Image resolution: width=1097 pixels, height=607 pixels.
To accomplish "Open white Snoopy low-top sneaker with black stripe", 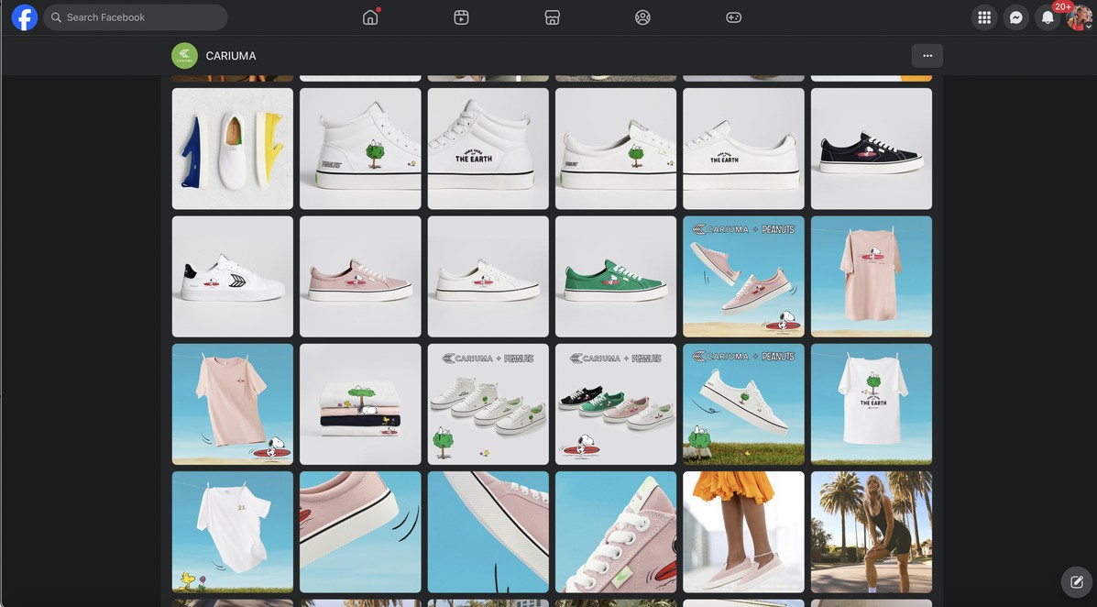I will pyautogui.click(x=488, y=277).
